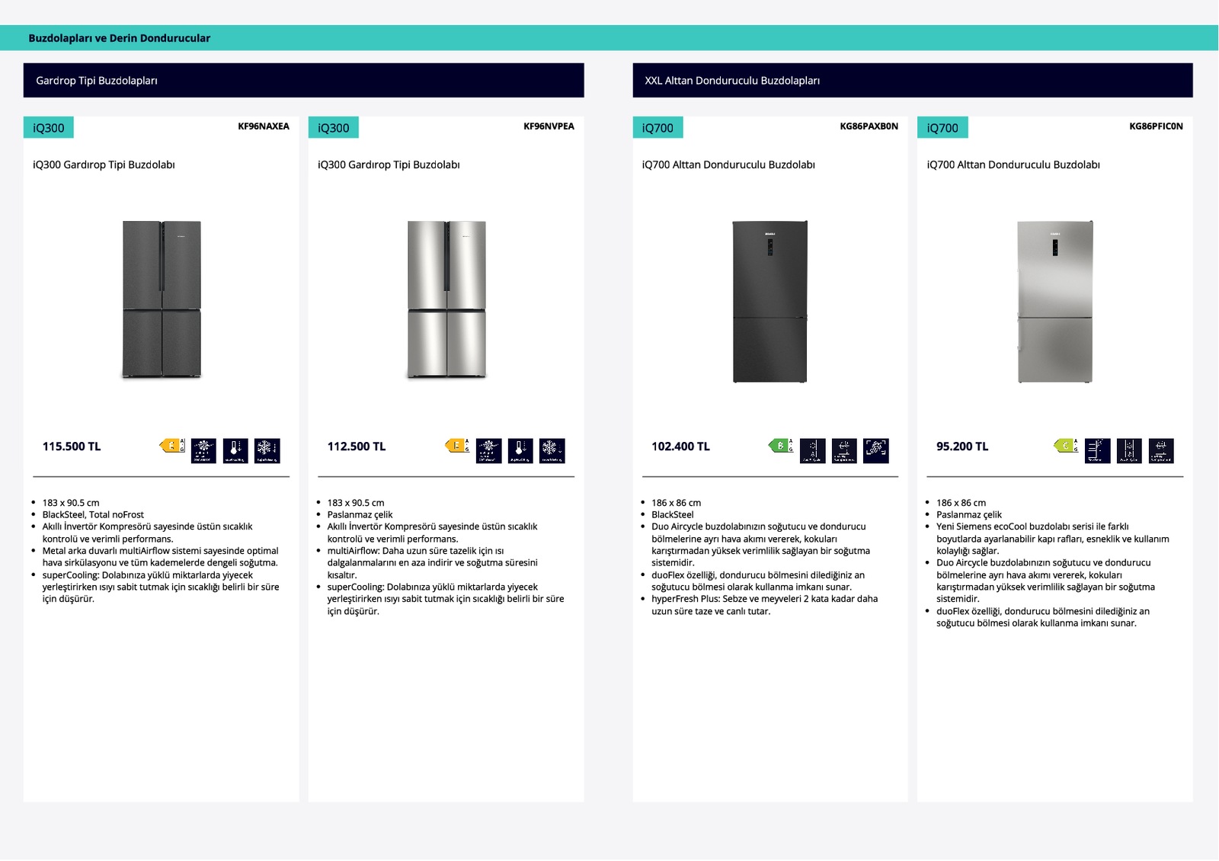Click the middle feature icon on KG86PAXB0N
Viewport: 1219px width, 861px height.
point(844,450)
